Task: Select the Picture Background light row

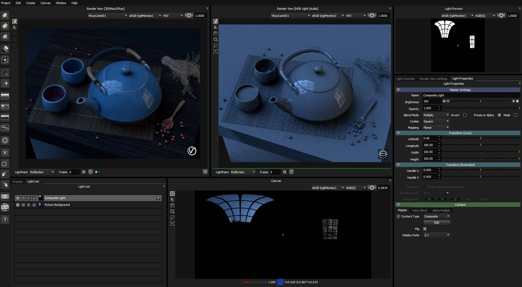Action: click(x=88, y=205)
